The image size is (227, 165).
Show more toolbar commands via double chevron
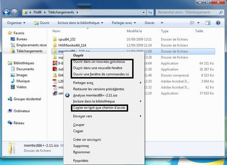tap(162, 23)
